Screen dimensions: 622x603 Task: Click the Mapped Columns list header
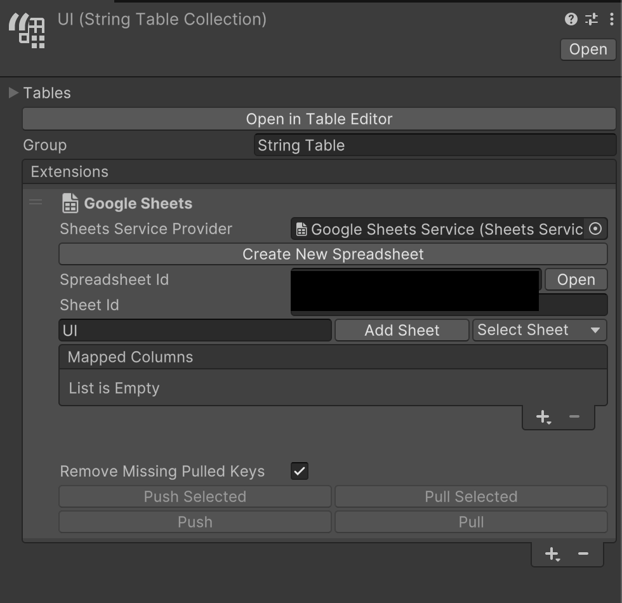tap(333, 357)
